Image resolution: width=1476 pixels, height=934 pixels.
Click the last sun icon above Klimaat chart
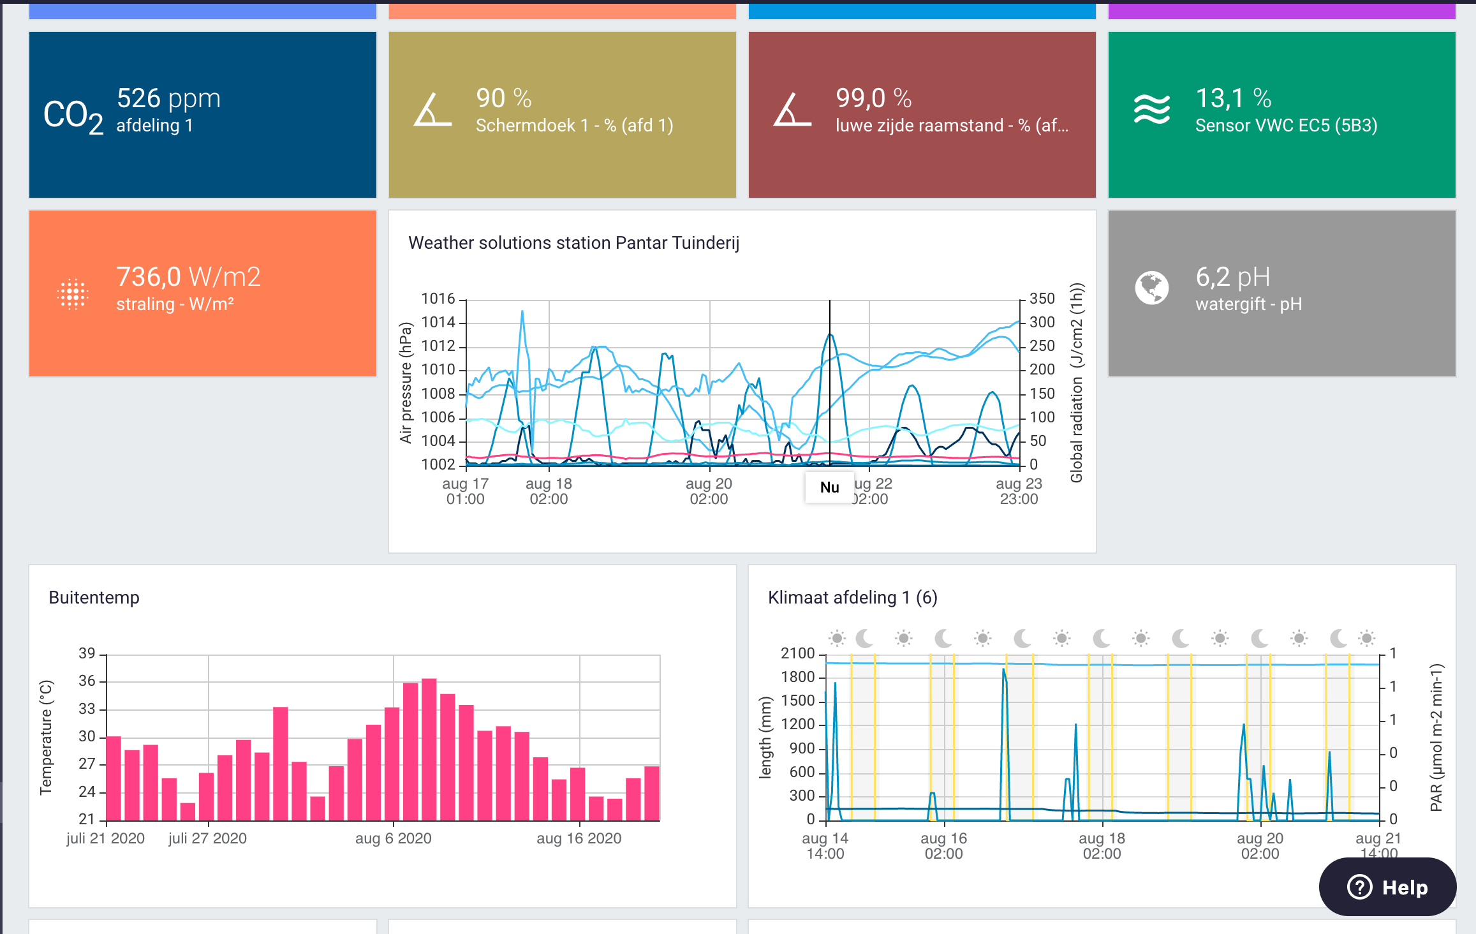1366,638
